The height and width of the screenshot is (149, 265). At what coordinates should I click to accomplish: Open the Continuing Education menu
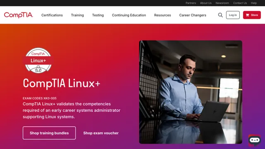coord(129,15)
